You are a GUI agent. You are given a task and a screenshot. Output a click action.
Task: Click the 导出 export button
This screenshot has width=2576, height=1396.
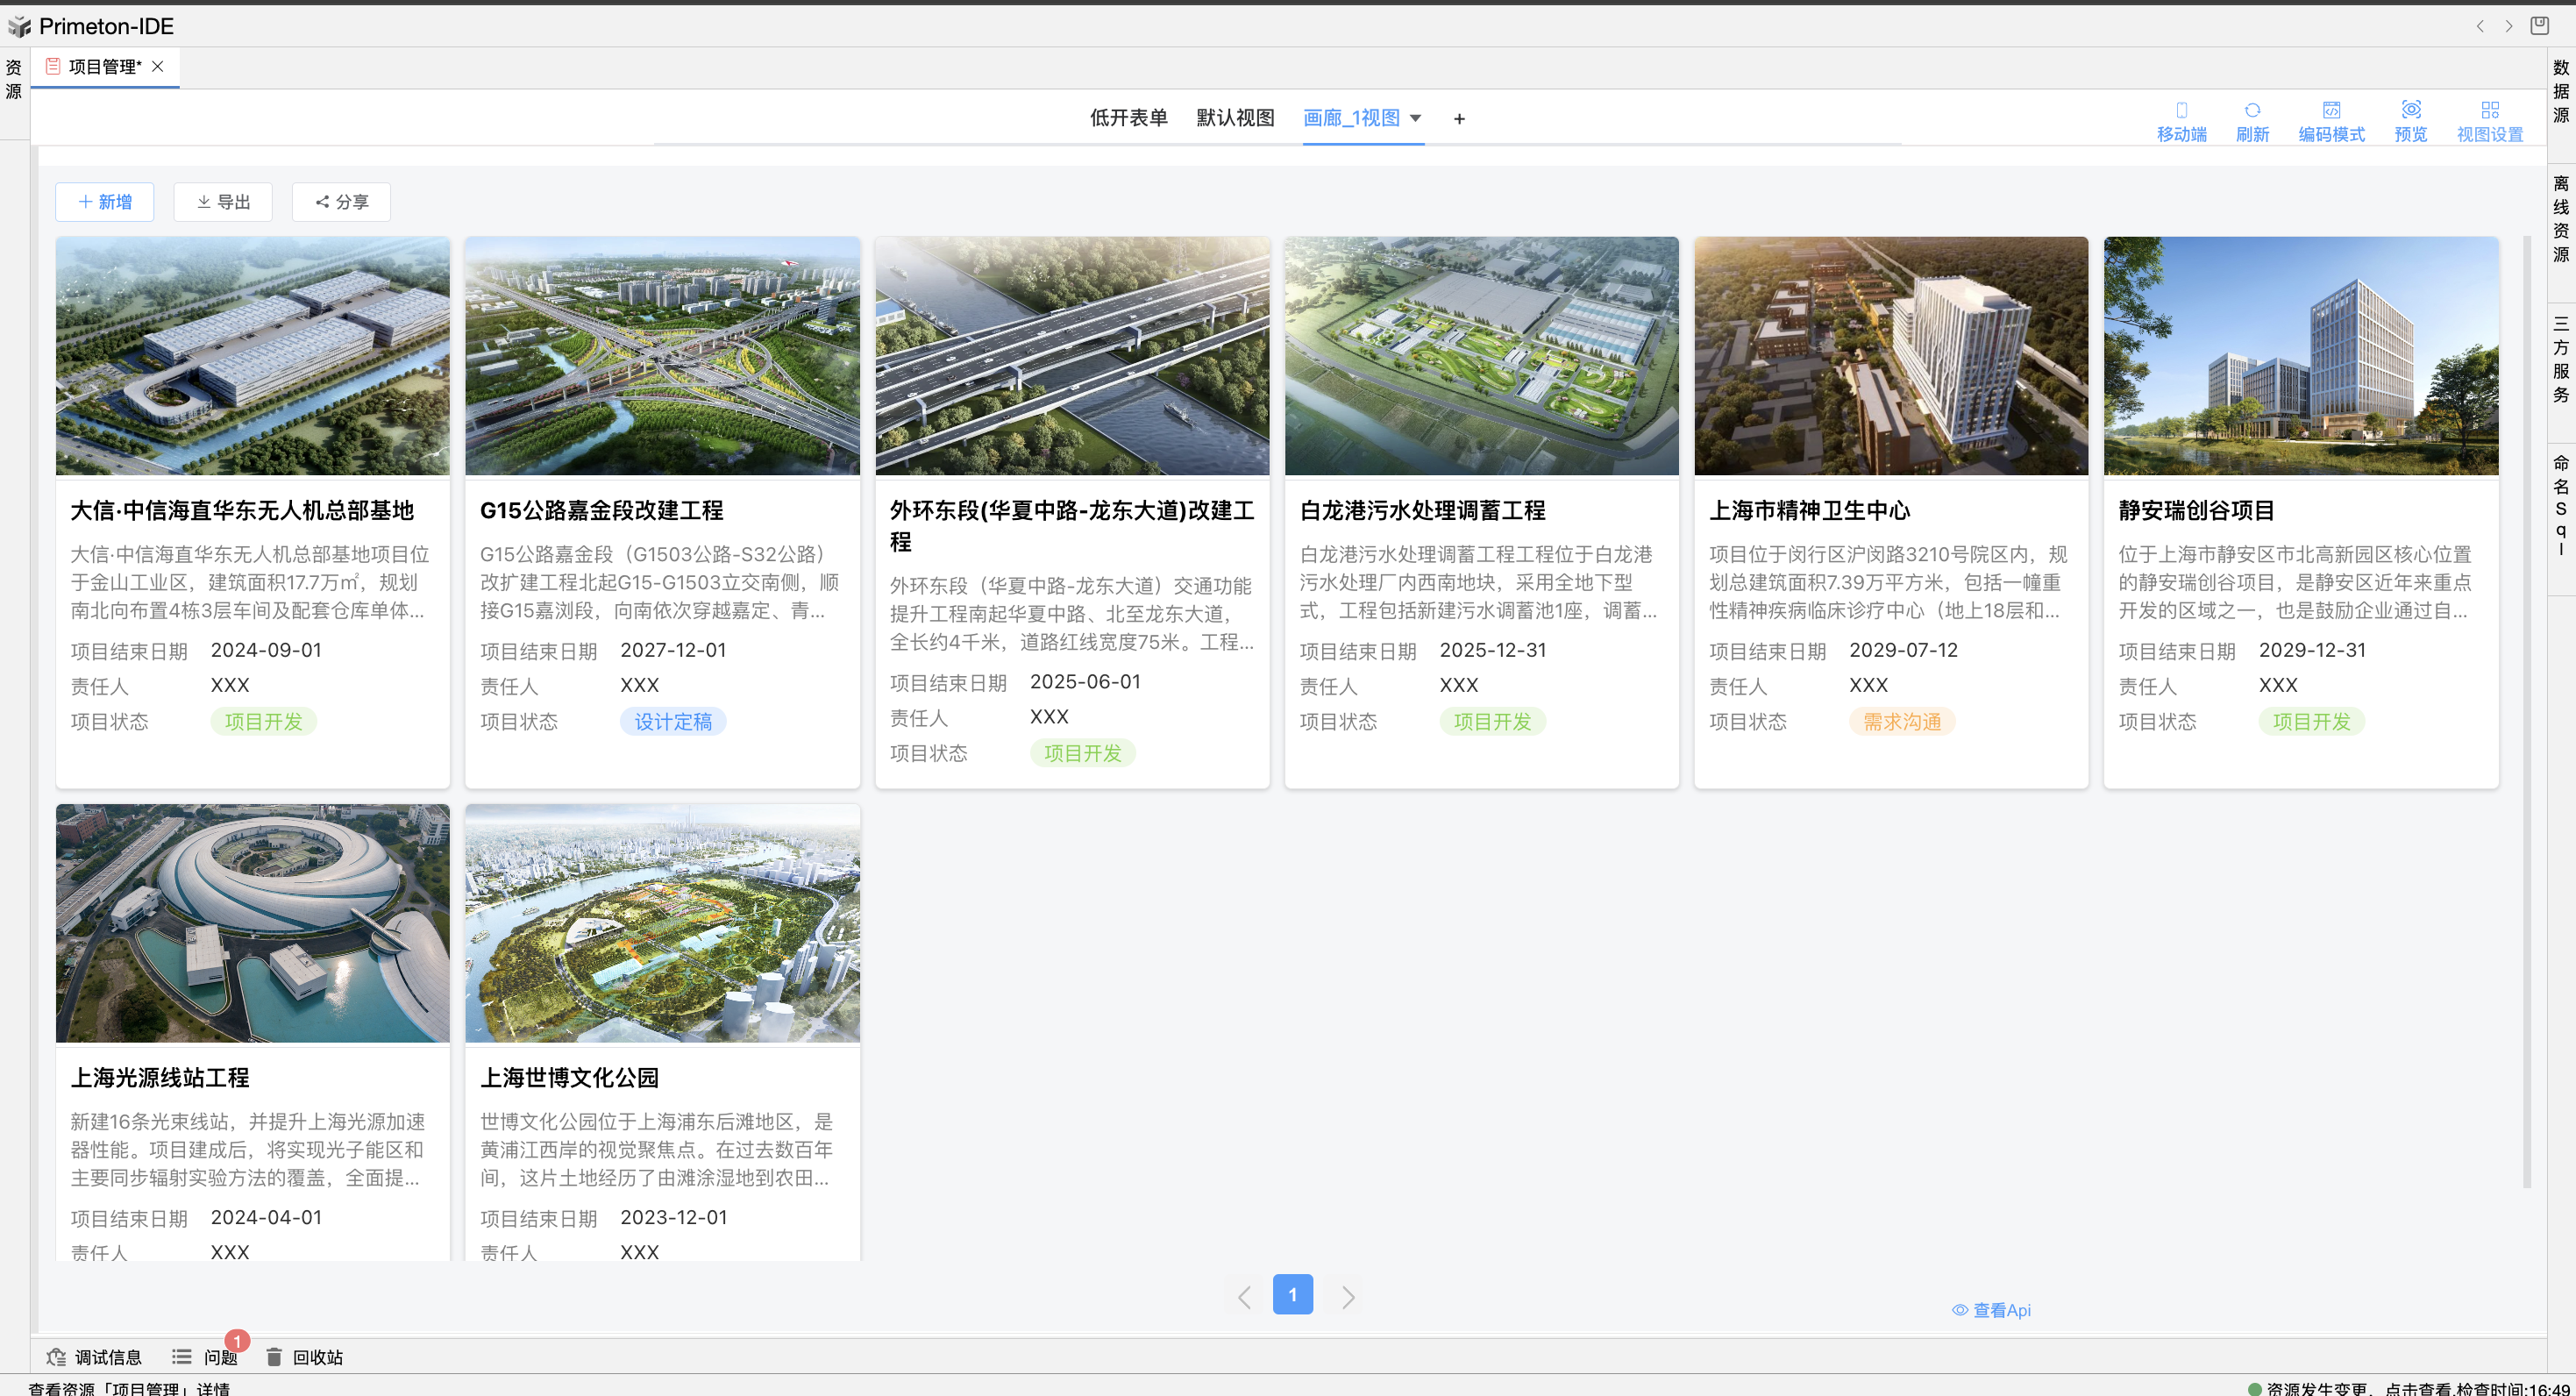point(223,202)
